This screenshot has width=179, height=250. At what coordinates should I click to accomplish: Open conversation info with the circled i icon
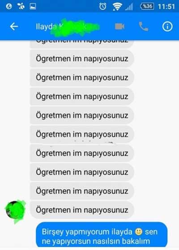pos(167,26)
